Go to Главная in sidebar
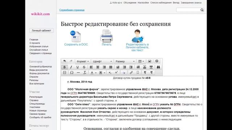This screenshot has width=232, height=130. (34, 40)
